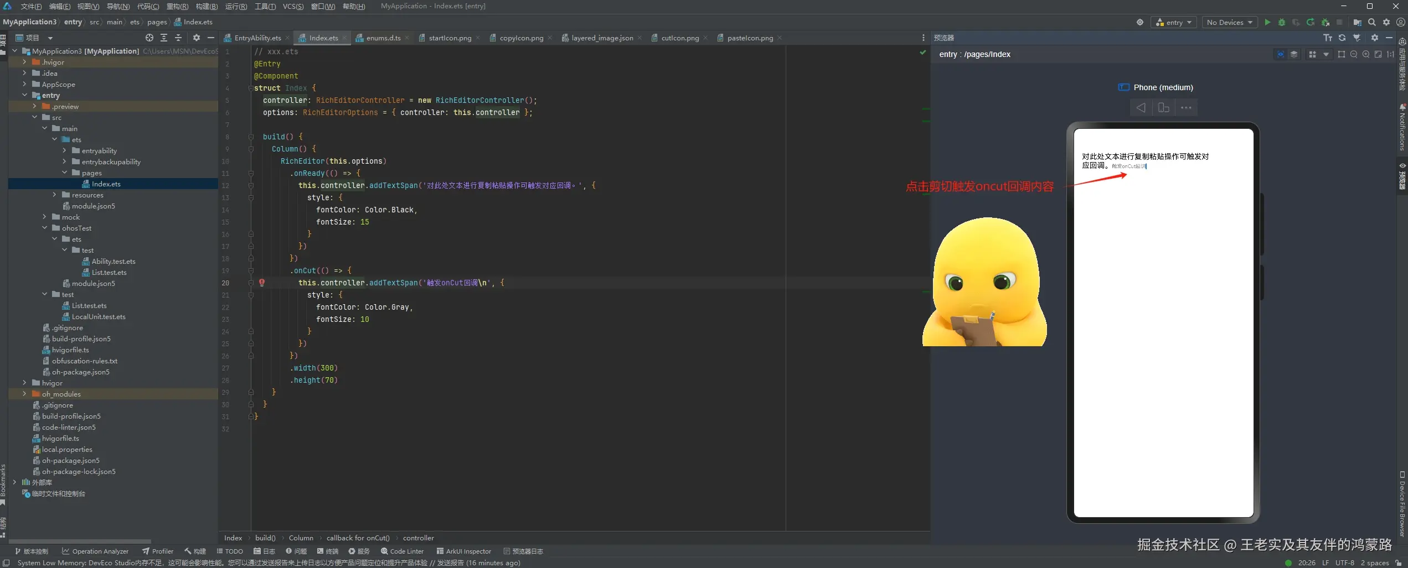The image size is (1408, 568).
Task: Refresh the previewer
Action: (x=1342, y=38)
